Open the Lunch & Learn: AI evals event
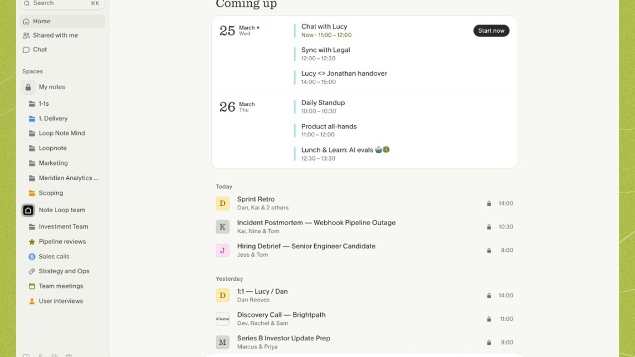This screenshot has height=357, width=635. [345, 150]
